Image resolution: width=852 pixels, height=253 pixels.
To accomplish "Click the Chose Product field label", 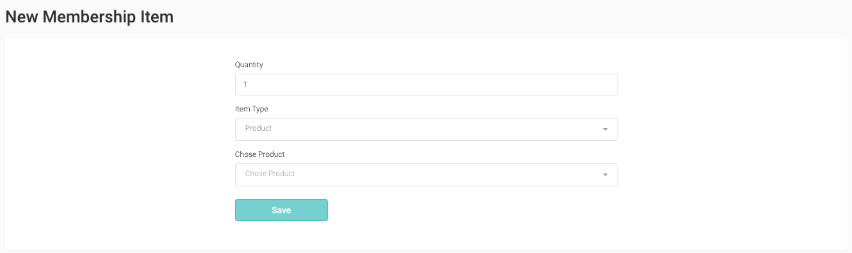I will coord(259,154).
